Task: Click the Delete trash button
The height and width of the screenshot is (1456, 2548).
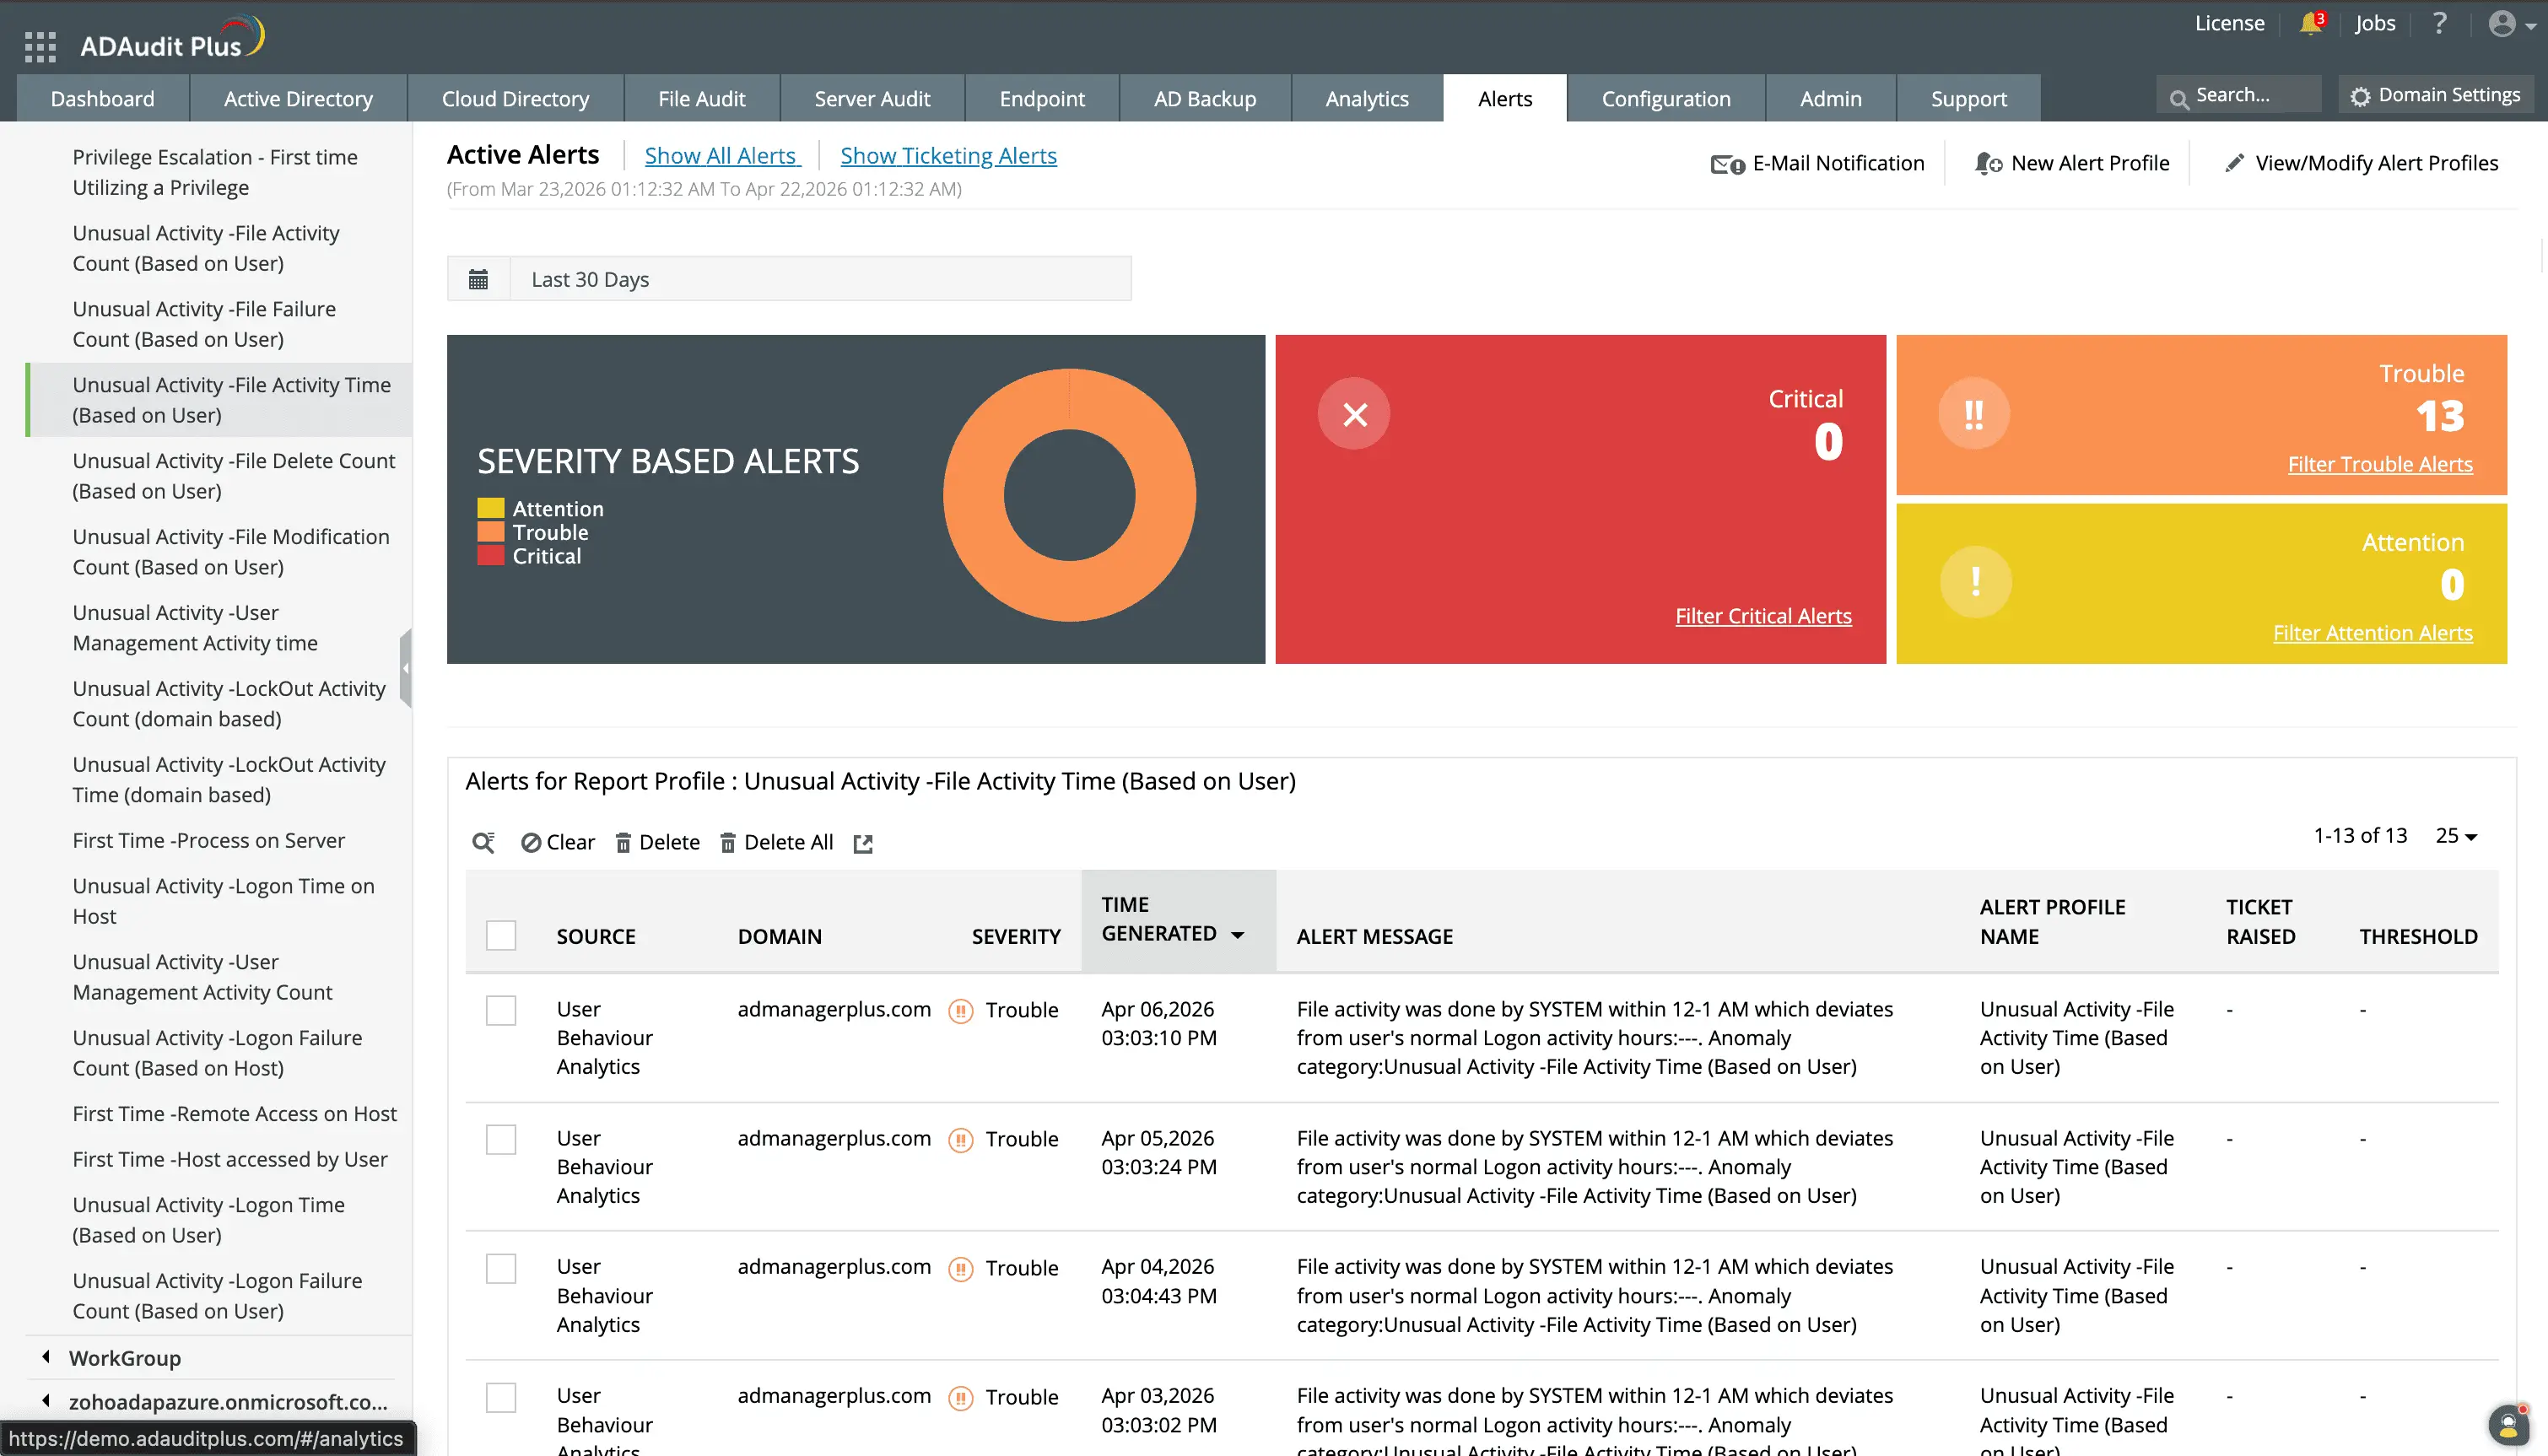Action: pyautogui.click(x=657, y=842)
